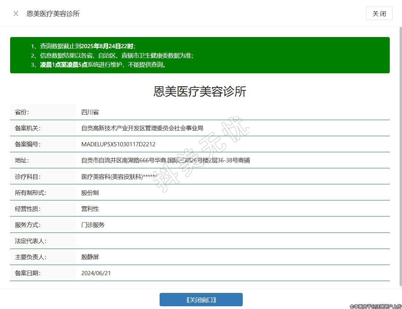Click the address text starting with 自贡市自流井区
Viewport: 402px width, 309px height.
point(165,160)
